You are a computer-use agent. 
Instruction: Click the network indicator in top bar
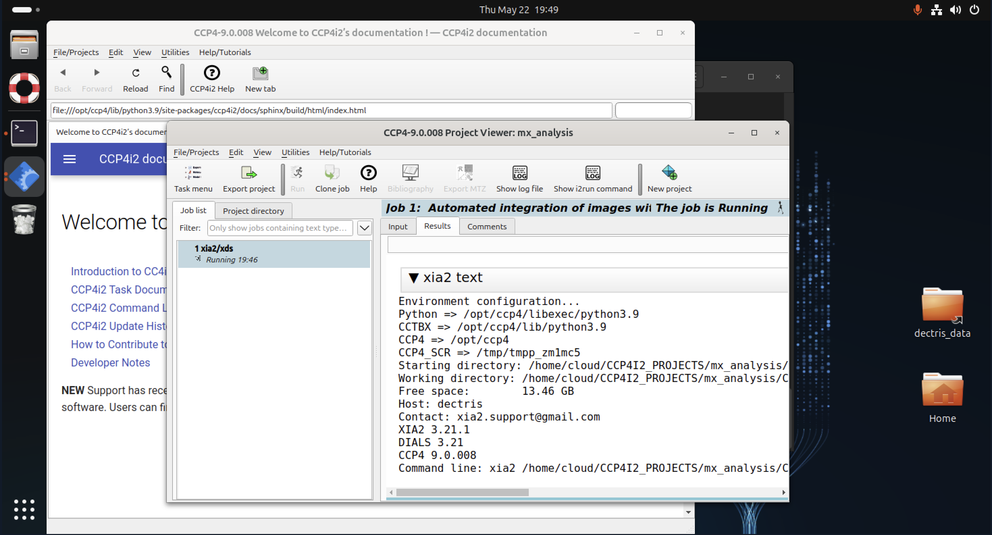coord(937,10)
